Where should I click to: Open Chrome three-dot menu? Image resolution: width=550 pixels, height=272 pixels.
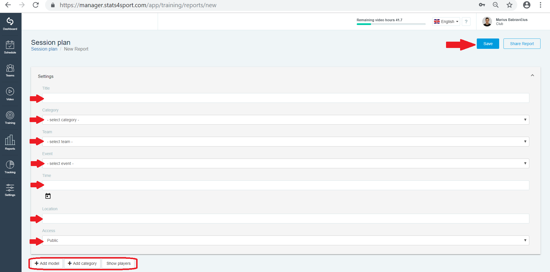[541, 5]
